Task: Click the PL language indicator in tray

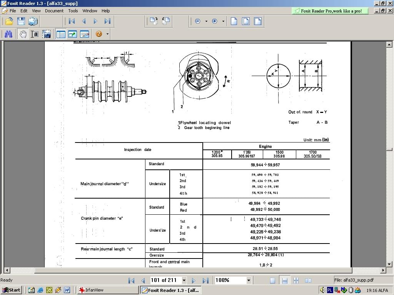Action: (x=330, y=290)
